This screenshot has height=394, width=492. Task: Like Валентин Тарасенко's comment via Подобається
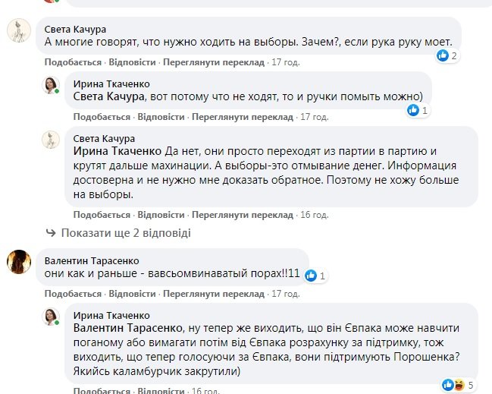pyautogui.click(x=74, y=292)
